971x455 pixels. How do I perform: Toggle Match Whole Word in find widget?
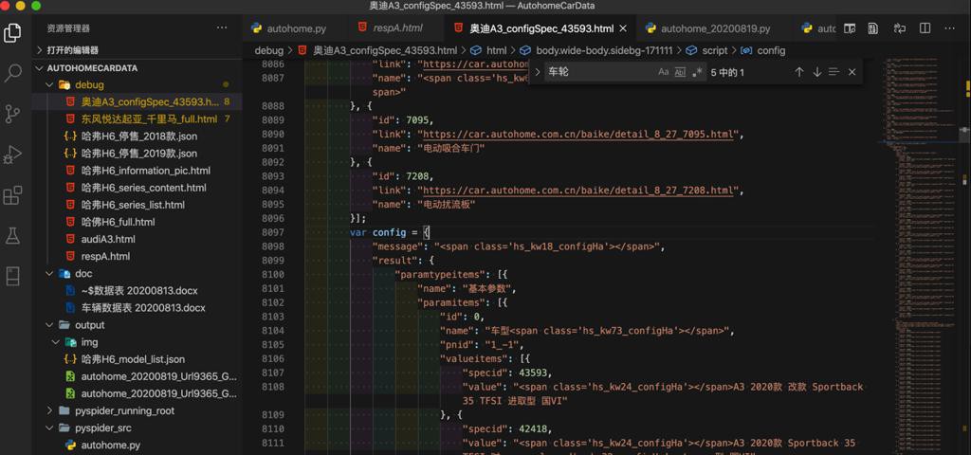pyautogui.click(x=680, y=72)
